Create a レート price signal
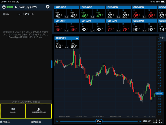 [13, 111]
